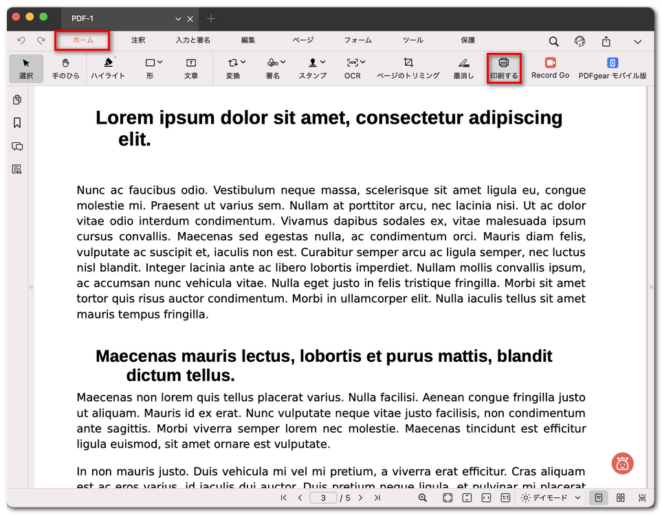Go to the next page

tap(360, 498)
